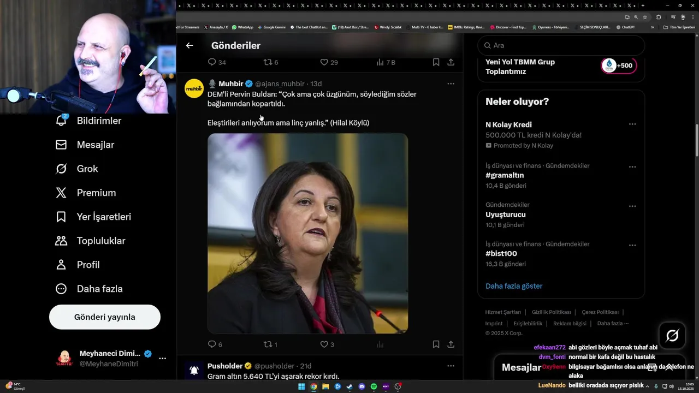699x393 pixels.
Task: Share the top post in feed
Action: (x=451, y=62)
